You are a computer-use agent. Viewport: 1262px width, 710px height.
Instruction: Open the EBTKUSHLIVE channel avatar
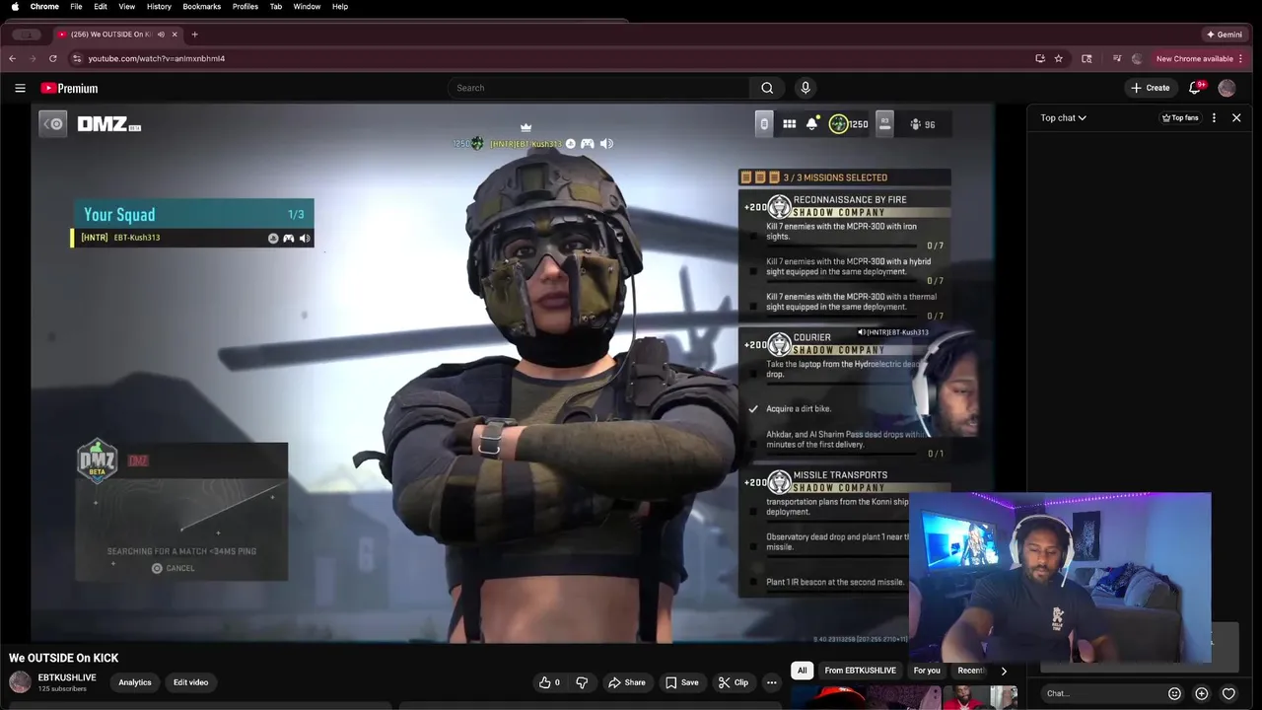pos(20,682)
